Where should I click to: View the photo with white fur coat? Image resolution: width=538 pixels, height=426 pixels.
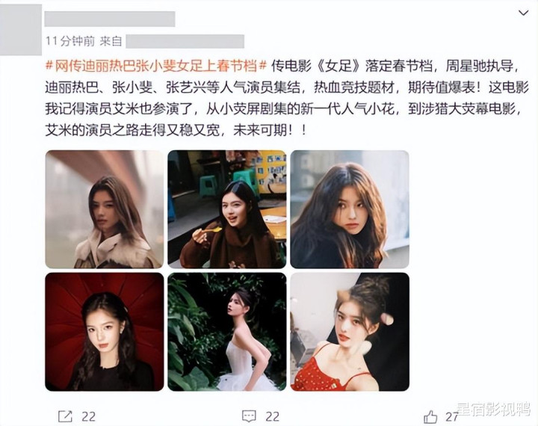click(x=105, y=209)
